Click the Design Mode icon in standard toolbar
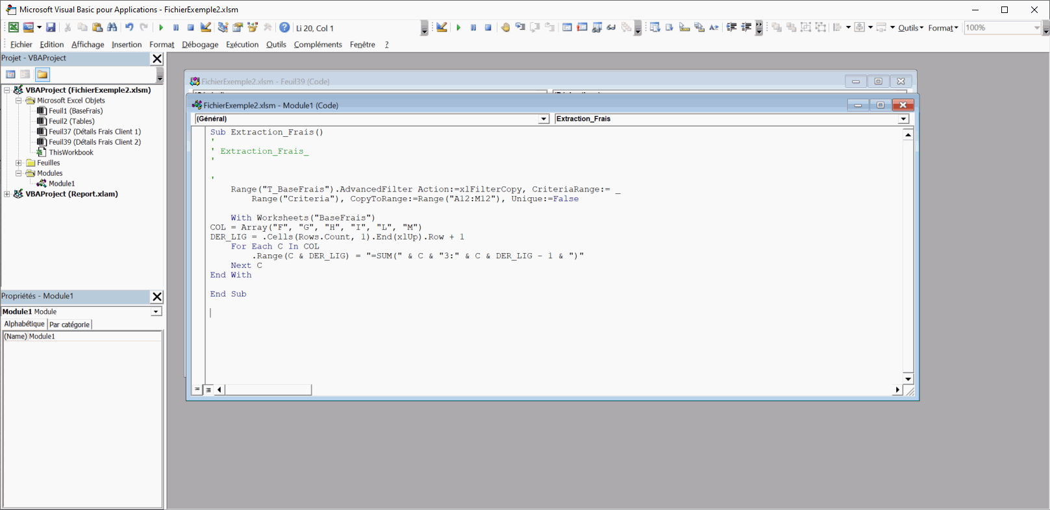This screenshot has width=1050, height=510. [206, 27]
